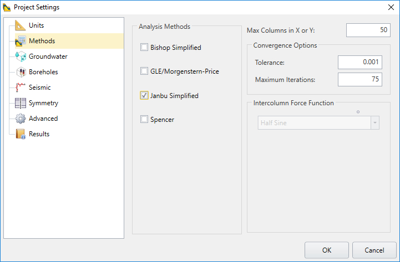Open the Half Sine force function dropdown
The width and height of the screenshot is (400, 262).
(318, 123)
